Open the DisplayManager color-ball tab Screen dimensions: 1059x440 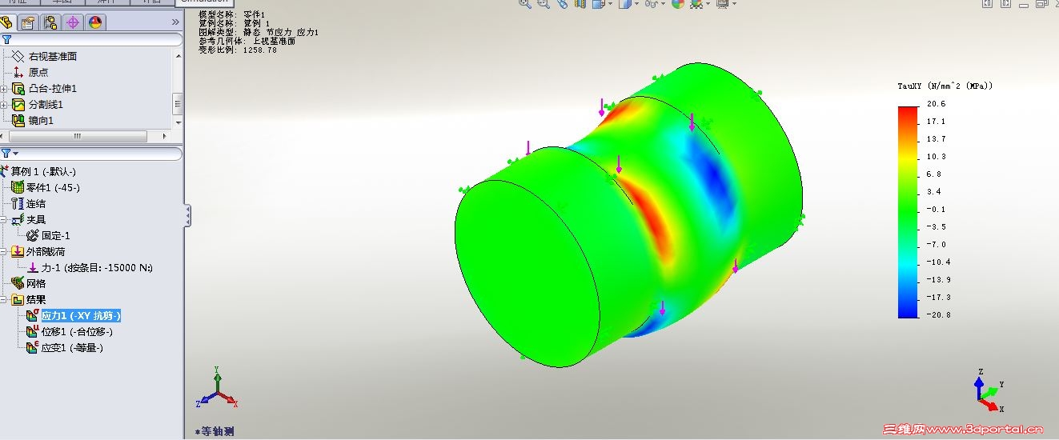tap(95, 22)
